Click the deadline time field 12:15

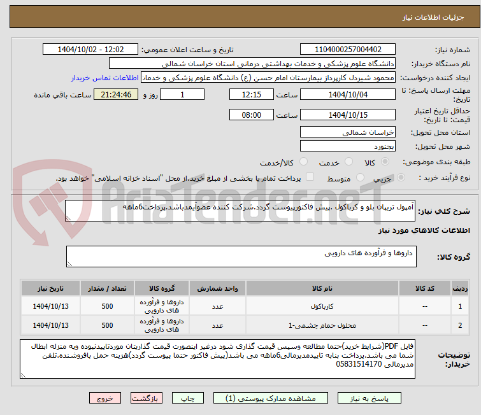point(251,94)
